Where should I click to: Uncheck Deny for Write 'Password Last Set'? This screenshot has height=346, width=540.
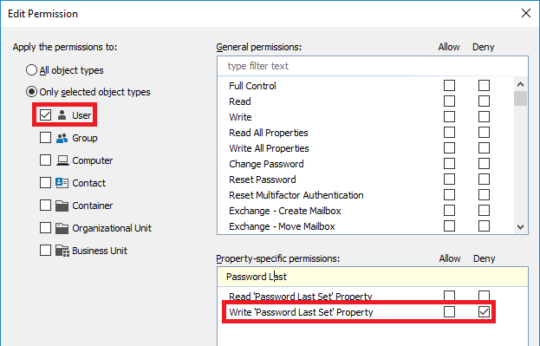484,312
